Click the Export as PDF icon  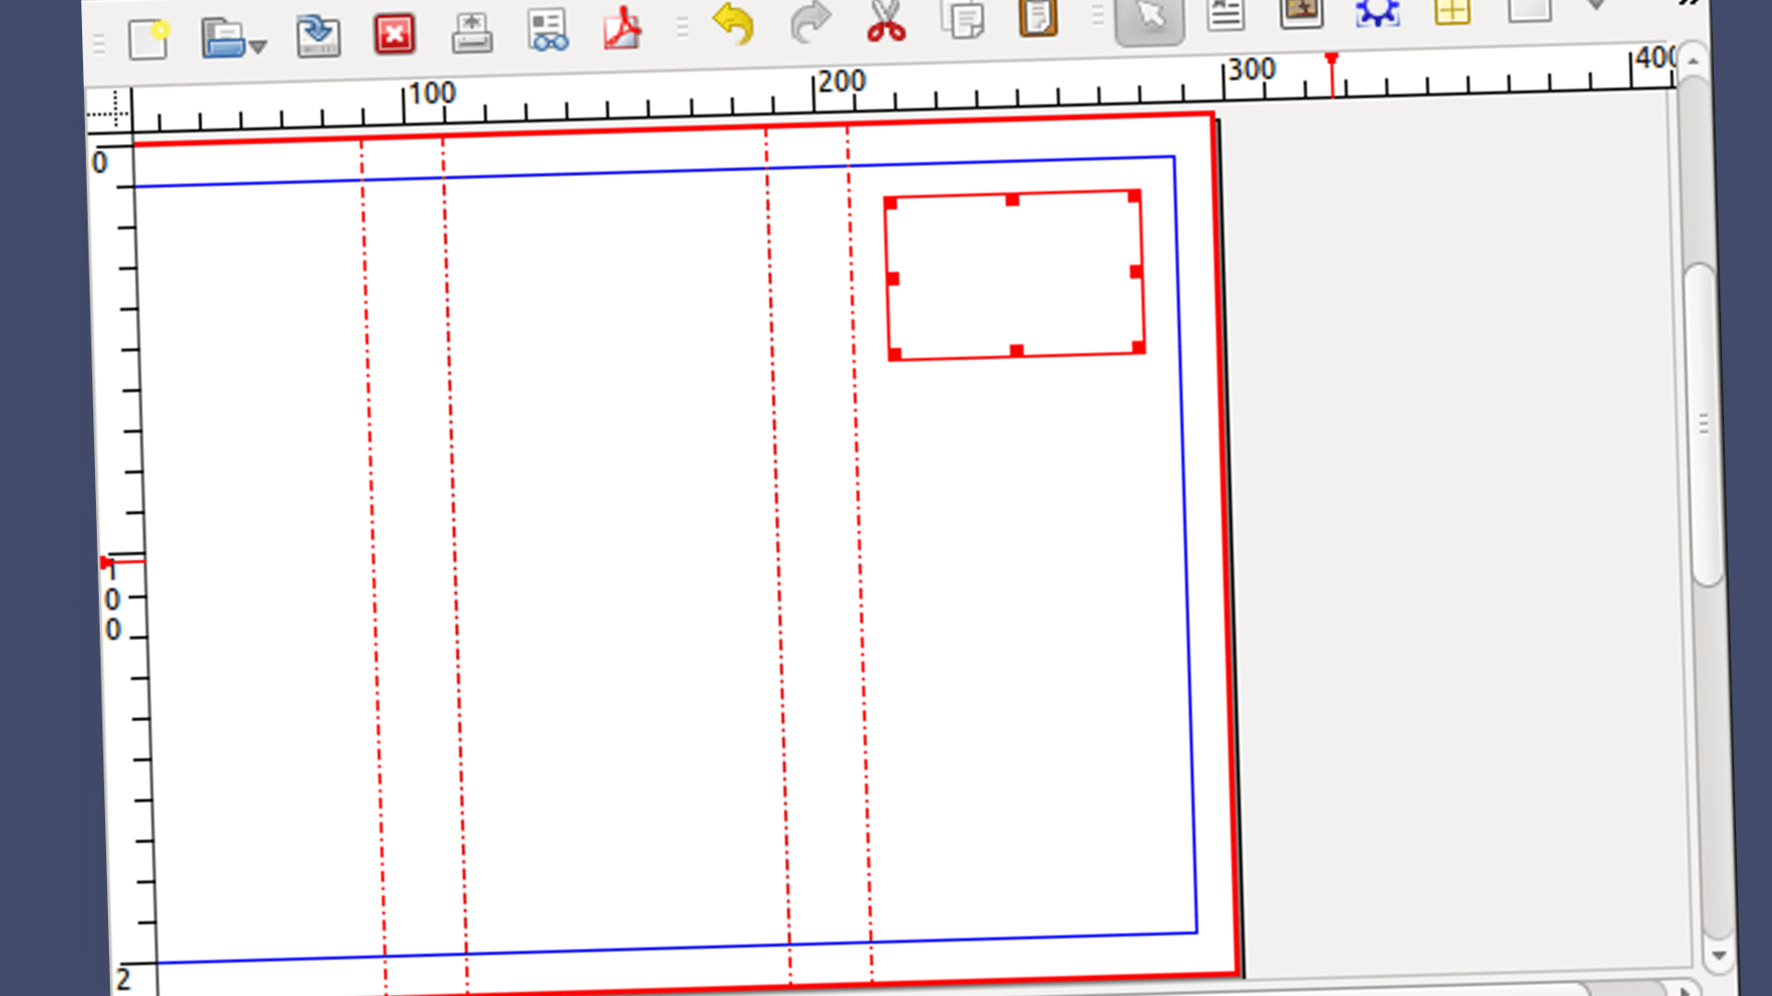coord(623,29)
